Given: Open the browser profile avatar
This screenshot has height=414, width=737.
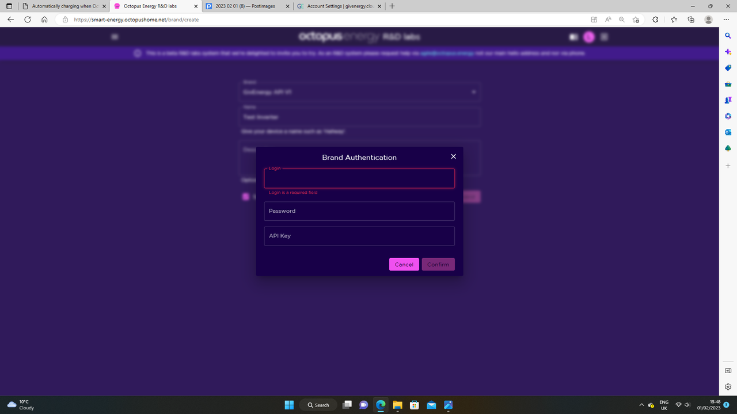Looking at the screenshot, I should pyautogui.click(x=708, y=20).
